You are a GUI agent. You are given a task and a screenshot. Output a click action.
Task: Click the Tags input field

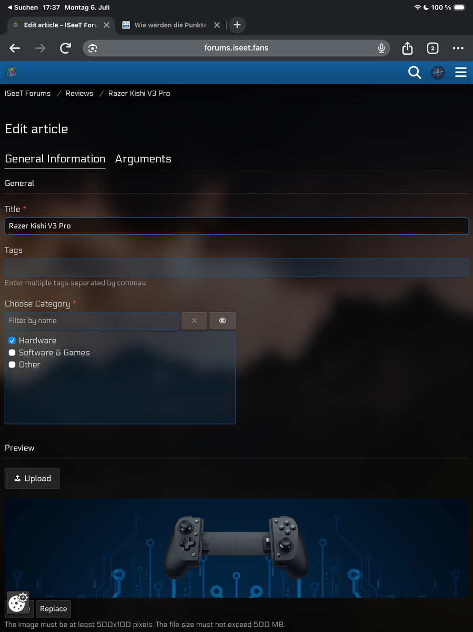click(236, 268)
